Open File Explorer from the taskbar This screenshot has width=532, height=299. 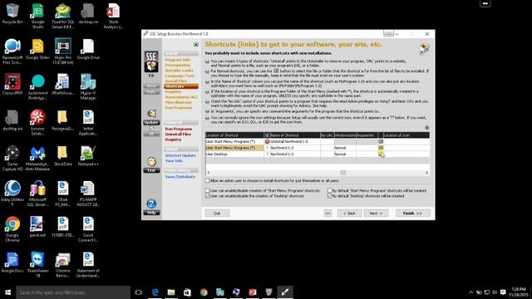point(171,292)
